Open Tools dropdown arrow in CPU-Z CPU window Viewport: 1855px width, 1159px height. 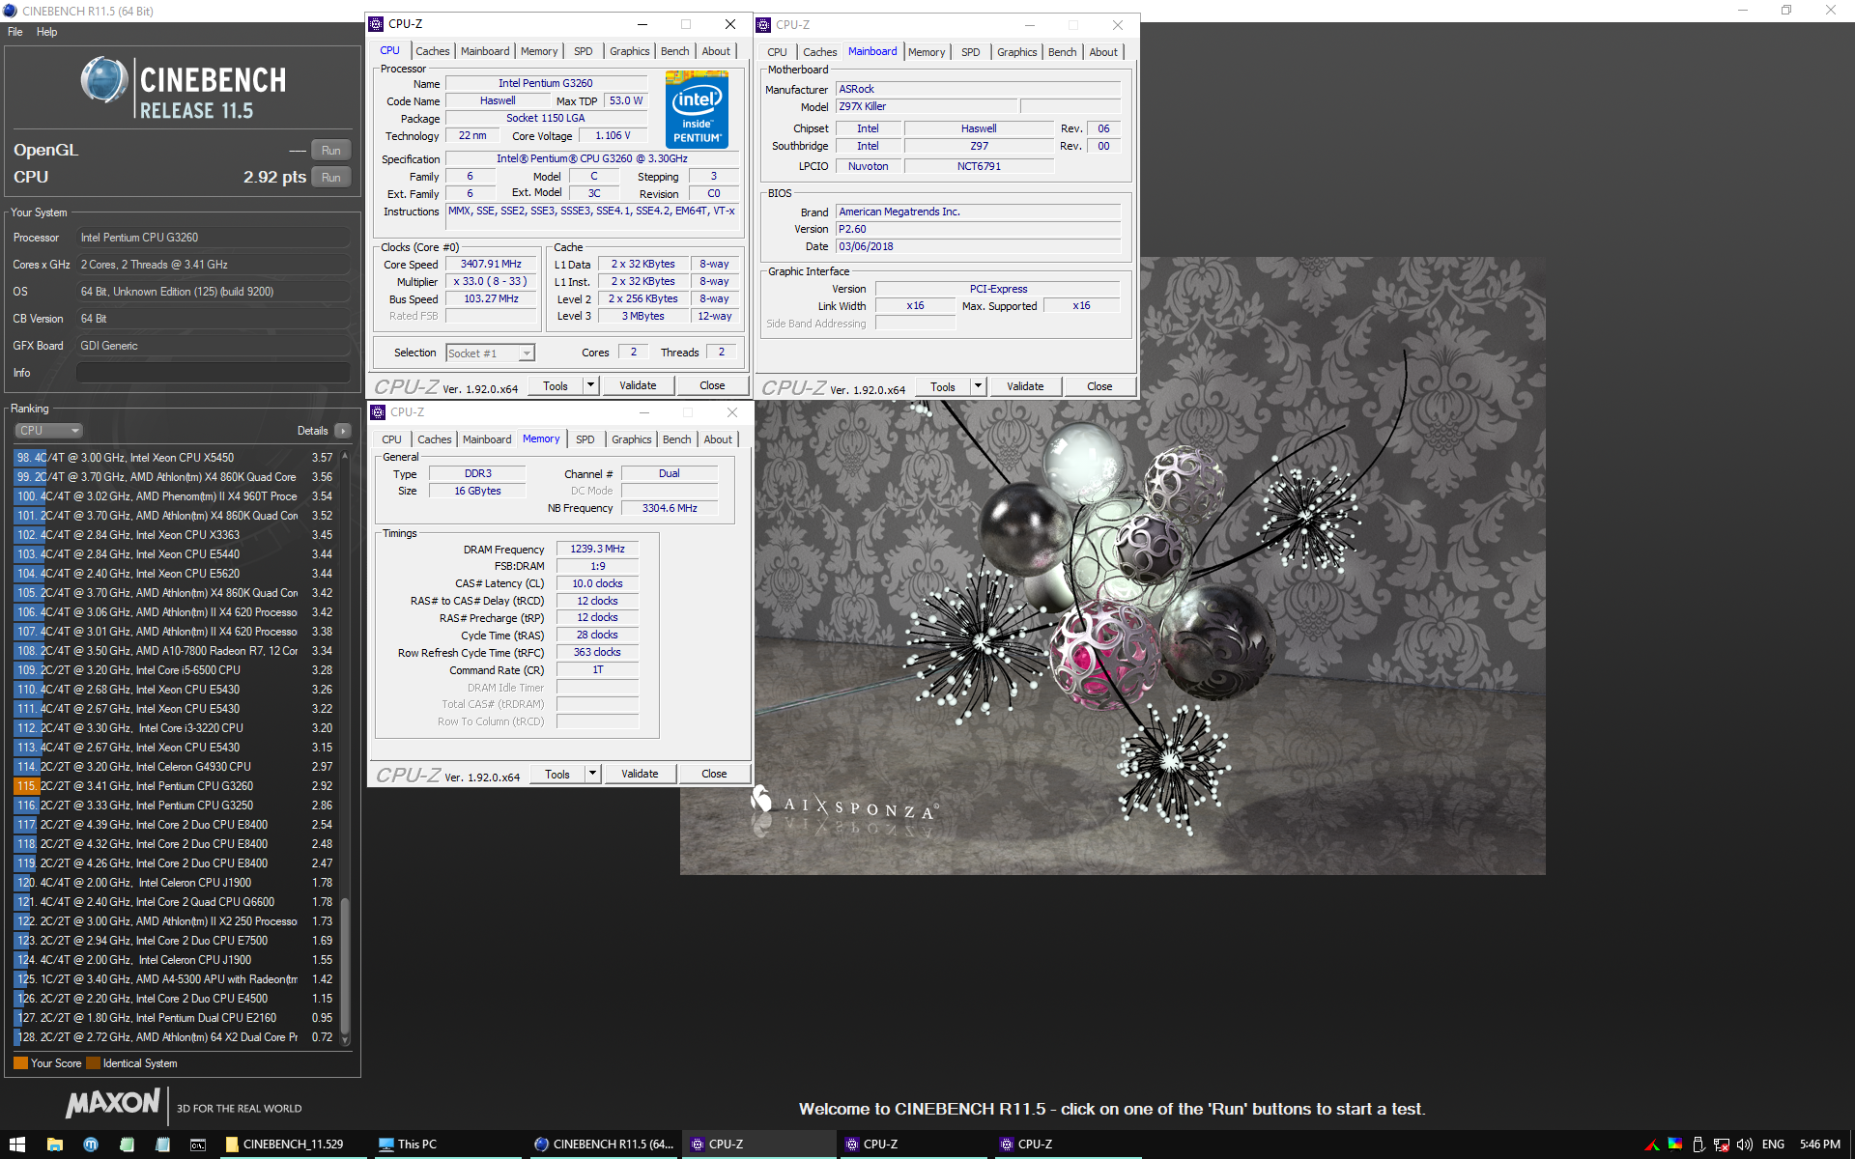pos(590,385)
